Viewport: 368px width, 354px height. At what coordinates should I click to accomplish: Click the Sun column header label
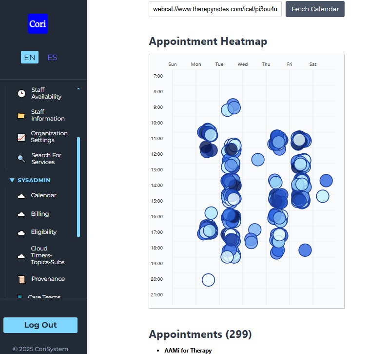[173, 64]
